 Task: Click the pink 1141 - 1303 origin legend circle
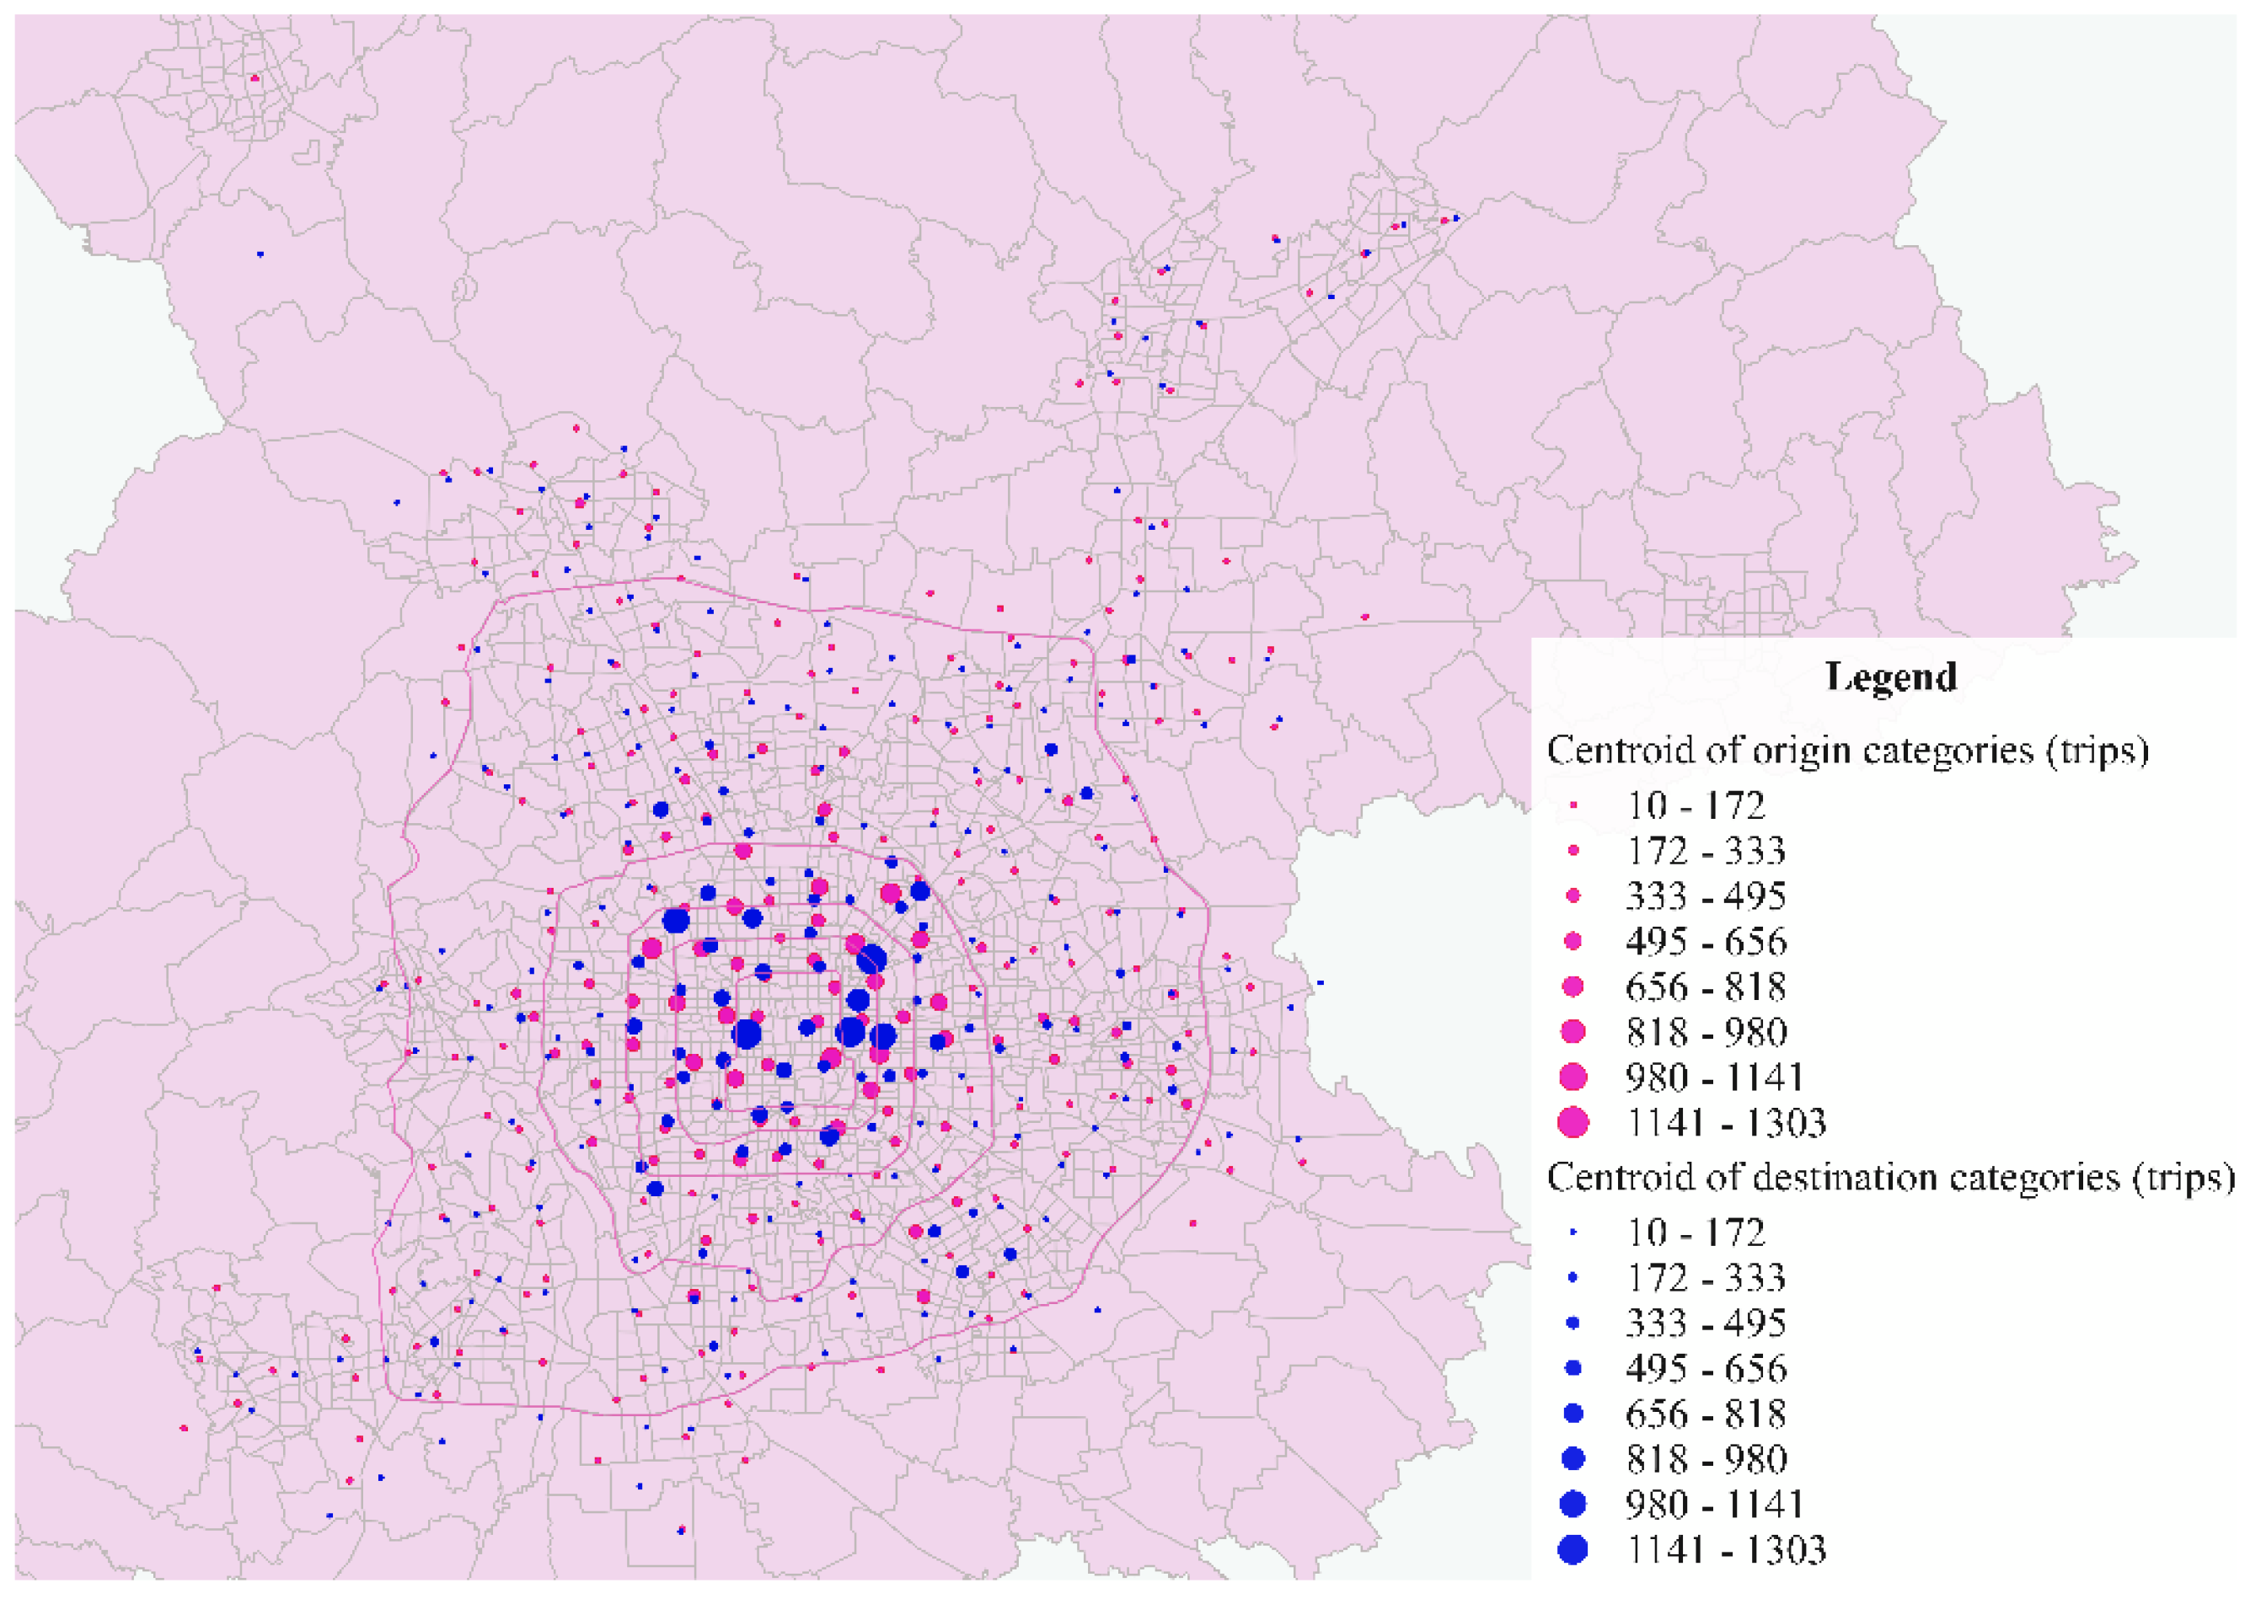[x=1573, y=1122]
